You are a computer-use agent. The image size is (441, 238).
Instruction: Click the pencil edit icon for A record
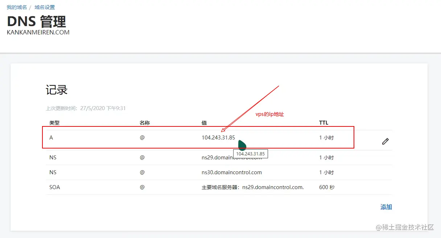point(386,141)
